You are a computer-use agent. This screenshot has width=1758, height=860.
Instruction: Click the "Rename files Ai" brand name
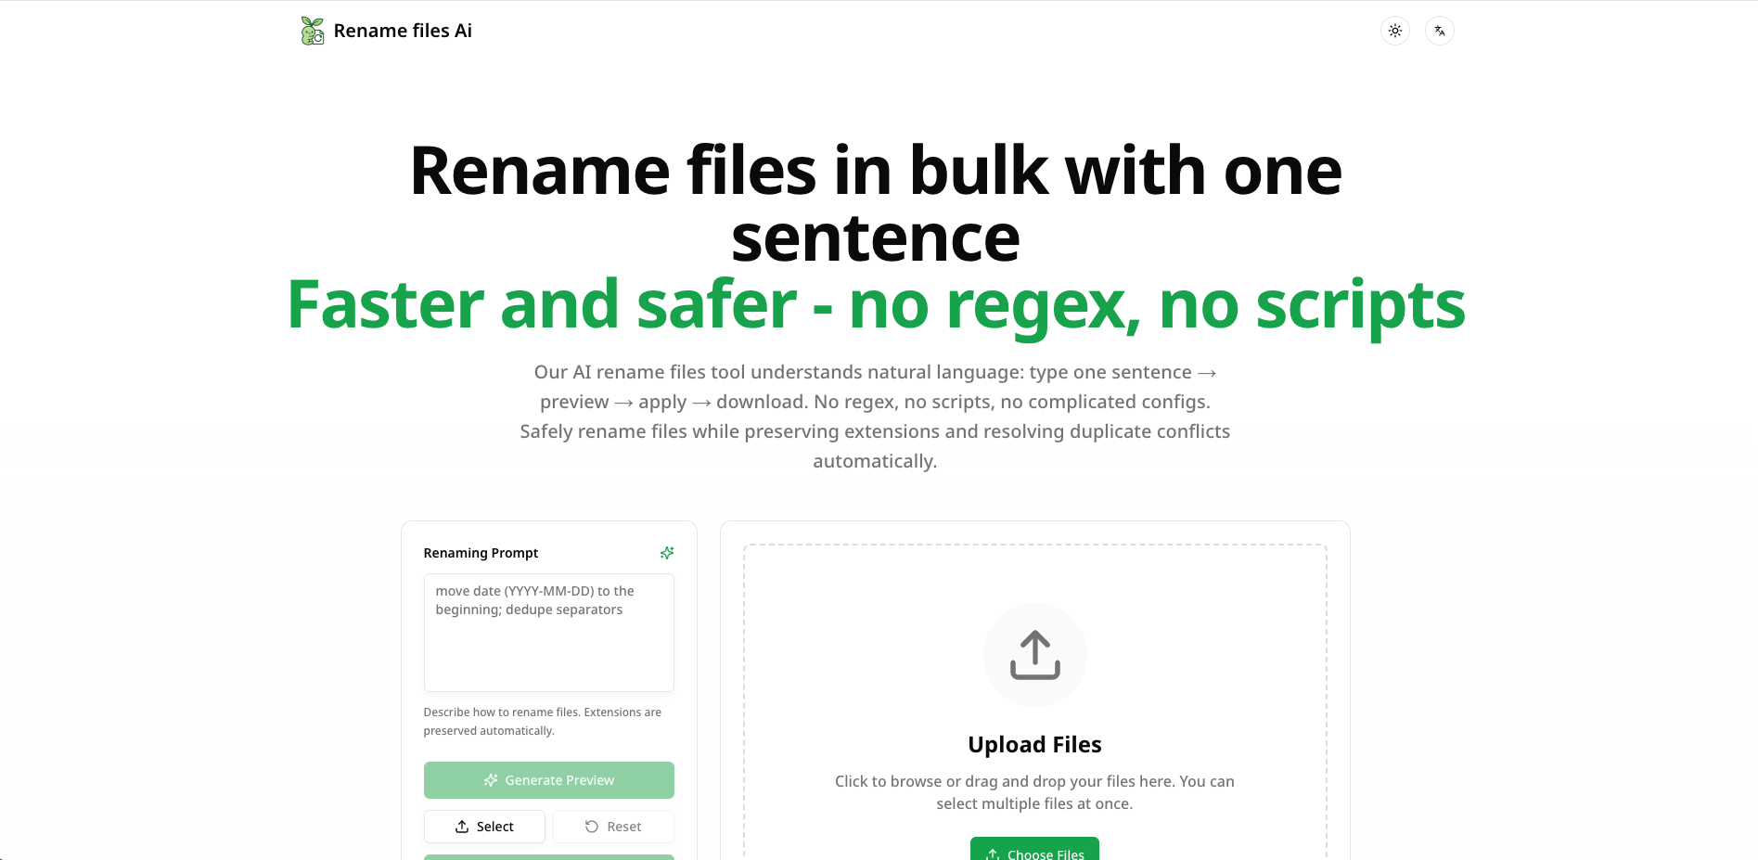[403, 31]
